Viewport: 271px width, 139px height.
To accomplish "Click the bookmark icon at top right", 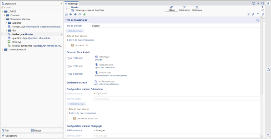I will click(x=268, y=4).
